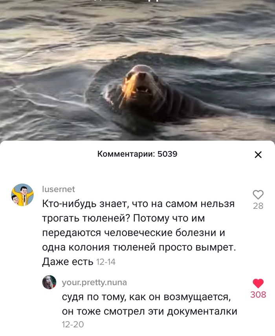The width and height of the screenshot is (275, 336).
Task: Like lusernet's comment with heart icon
Action: click(x=258, y=195)
